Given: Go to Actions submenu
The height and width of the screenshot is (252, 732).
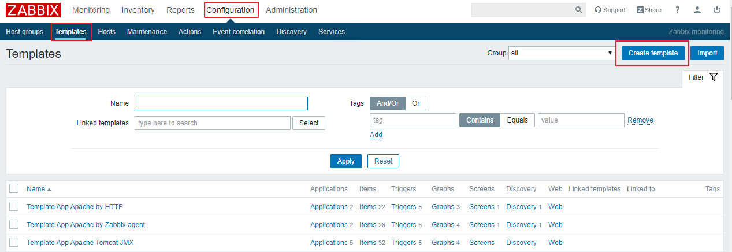Looking at the screenshot, I should click(x=189, y=32).
